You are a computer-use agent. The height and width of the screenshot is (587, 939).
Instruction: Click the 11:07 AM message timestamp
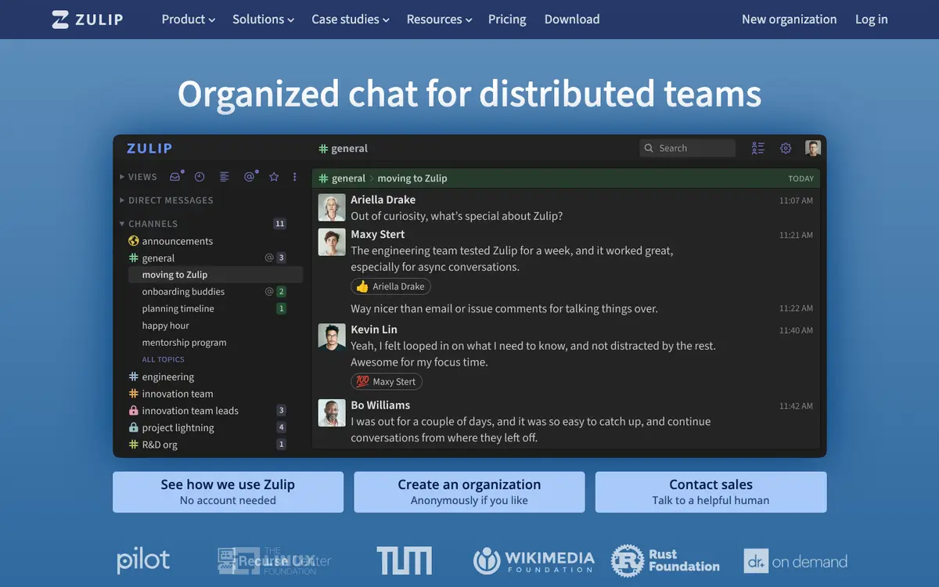click(796, 201)
